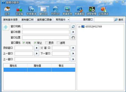The width and height of the screenshot is (126, 92).
Task: Click the arrow beside the short 上一窗口 field
Action: pos(37,53)
